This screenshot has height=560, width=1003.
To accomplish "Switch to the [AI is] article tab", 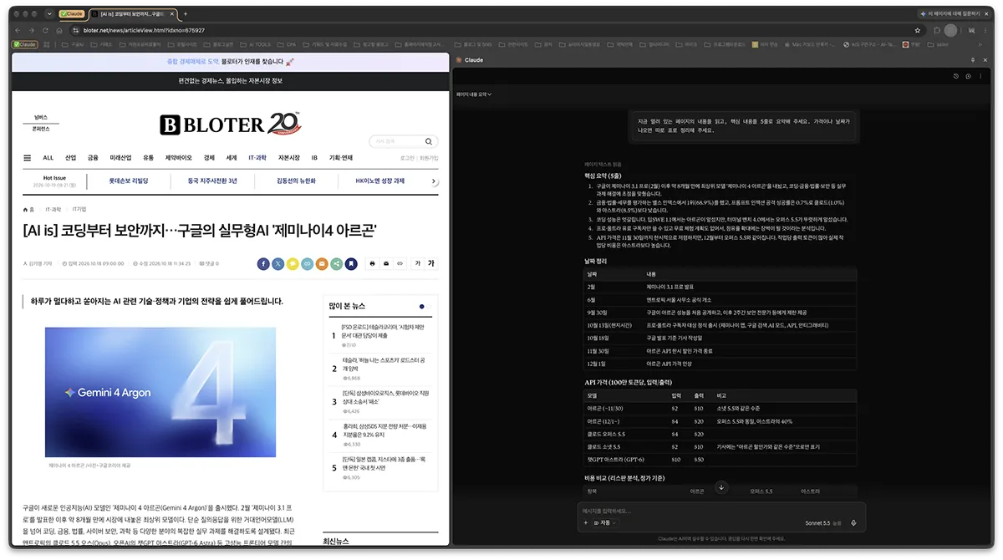I will point(131,14).
